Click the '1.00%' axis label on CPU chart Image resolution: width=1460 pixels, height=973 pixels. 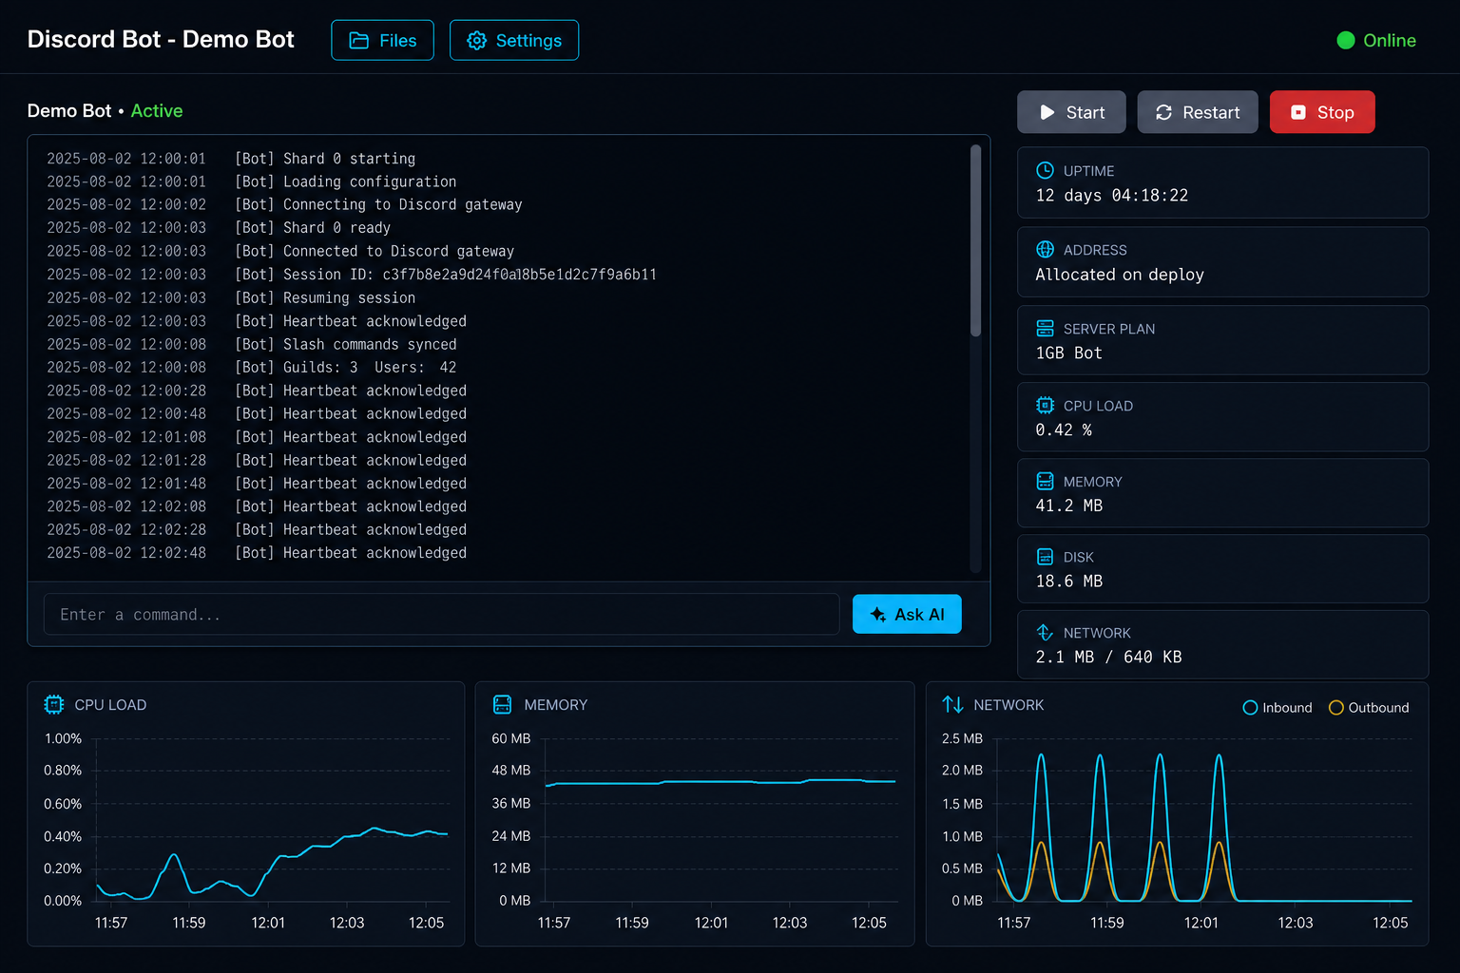(63, 738)
